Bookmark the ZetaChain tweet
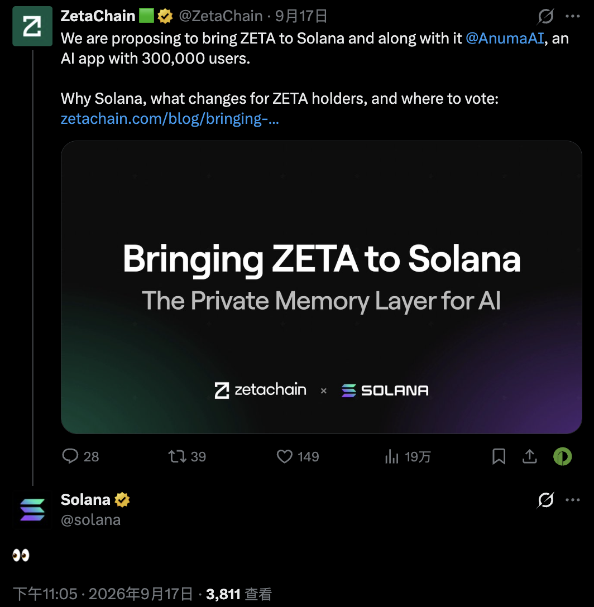This screenshot has height=607, width=594. point(499,456)
